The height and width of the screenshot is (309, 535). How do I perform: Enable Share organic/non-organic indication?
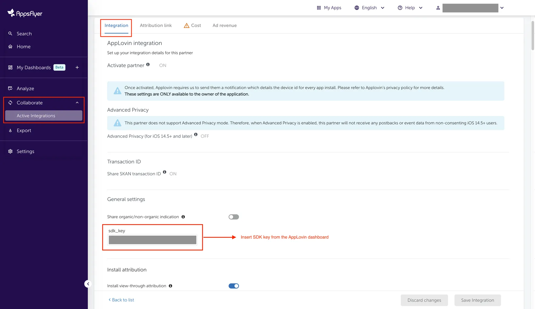tap(233, 217)
